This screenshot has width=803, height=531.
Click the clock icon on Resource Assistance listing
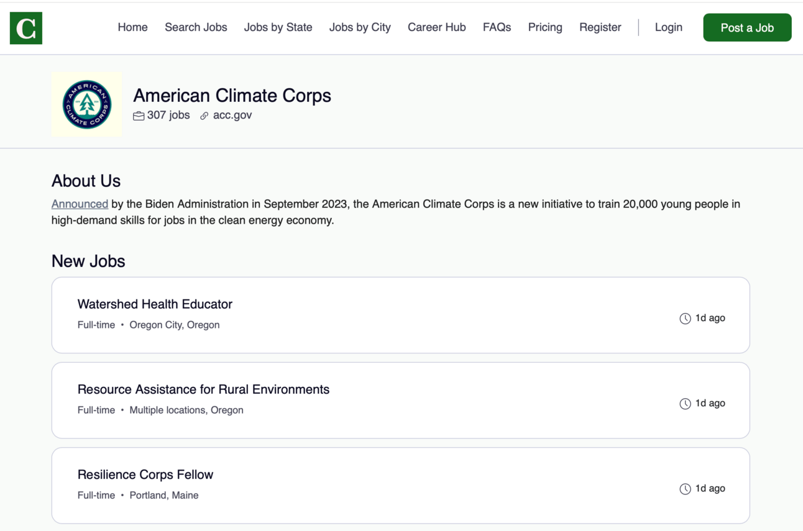click(685, 404)
